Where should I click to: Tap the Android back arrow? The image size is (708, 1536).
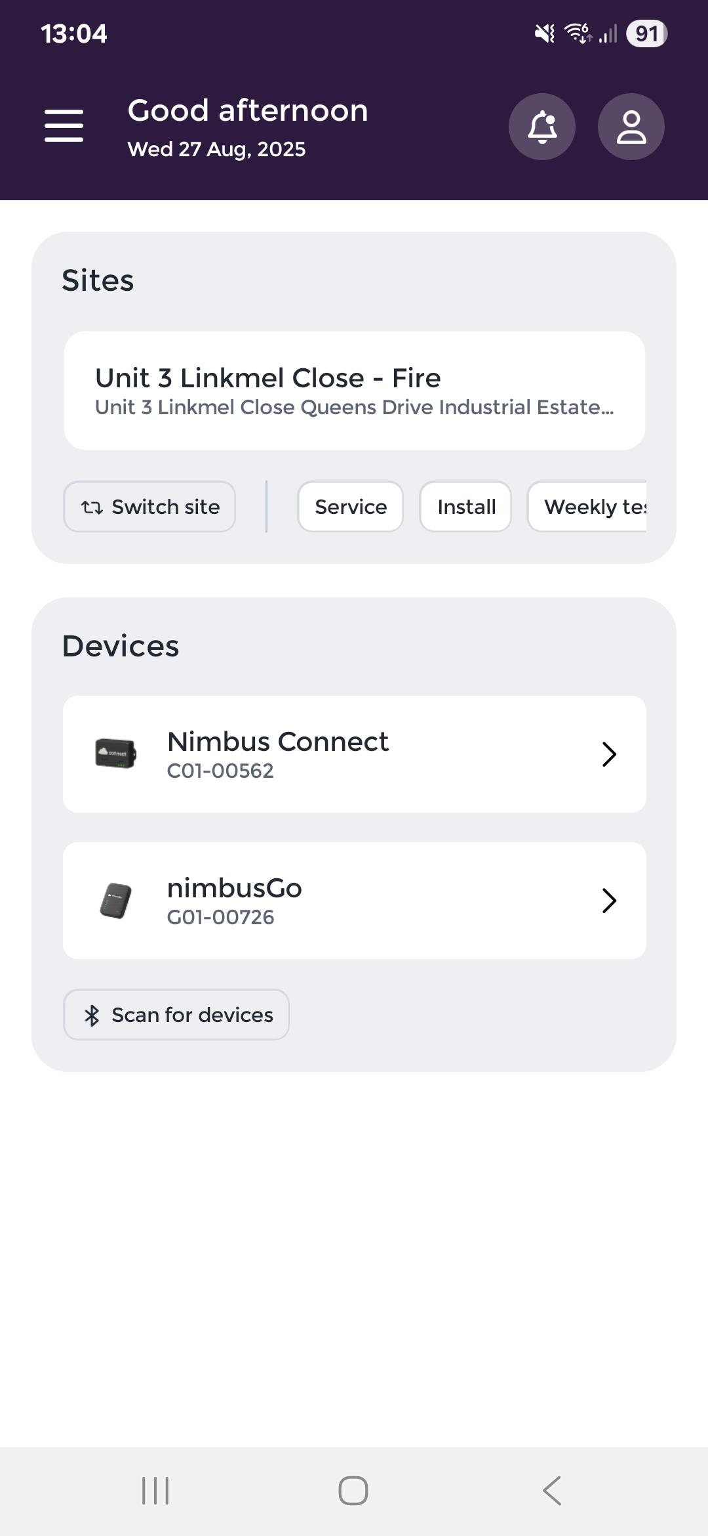(552, 1490)
